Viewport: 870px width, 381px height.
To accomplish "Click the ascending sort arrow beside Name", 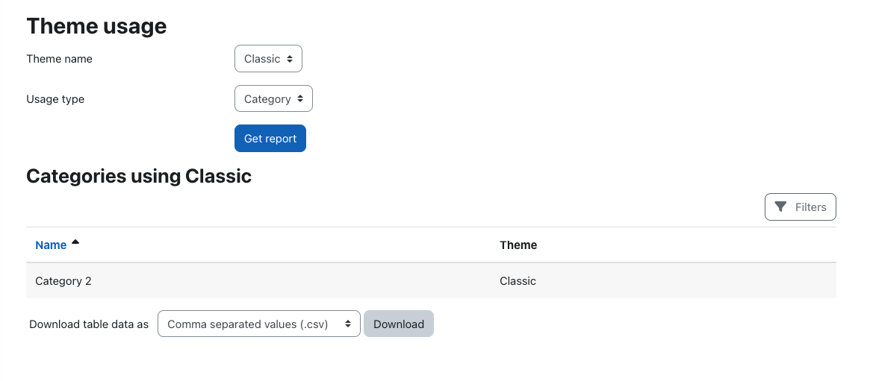I will 75,242.
